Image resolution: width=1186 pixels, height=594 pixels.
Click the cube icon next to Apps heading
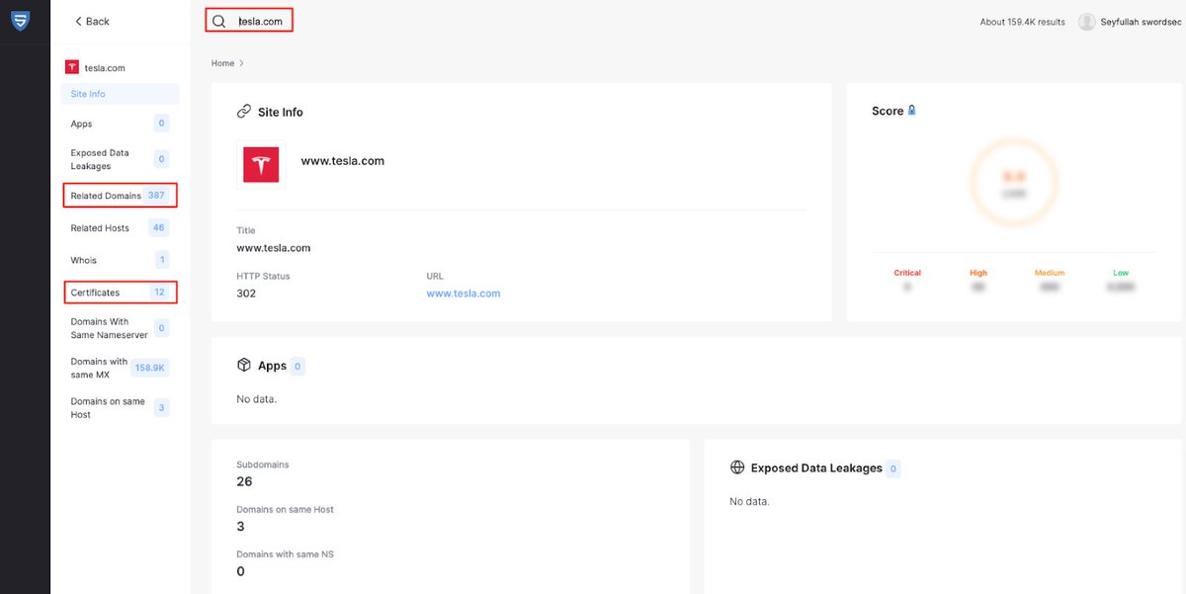[x=244, y=365]
